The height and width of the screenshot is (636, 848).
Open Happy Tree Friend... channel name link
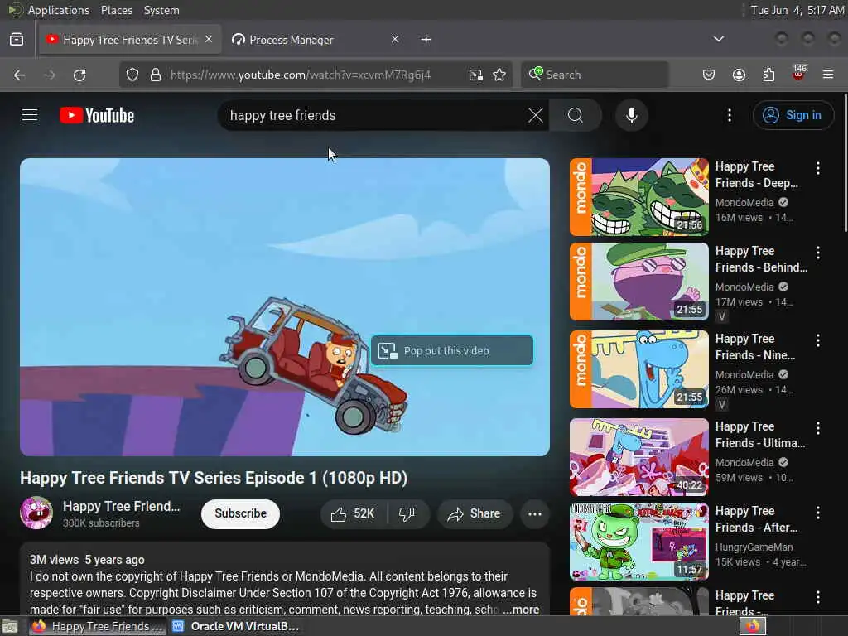[x=121, y=506]
